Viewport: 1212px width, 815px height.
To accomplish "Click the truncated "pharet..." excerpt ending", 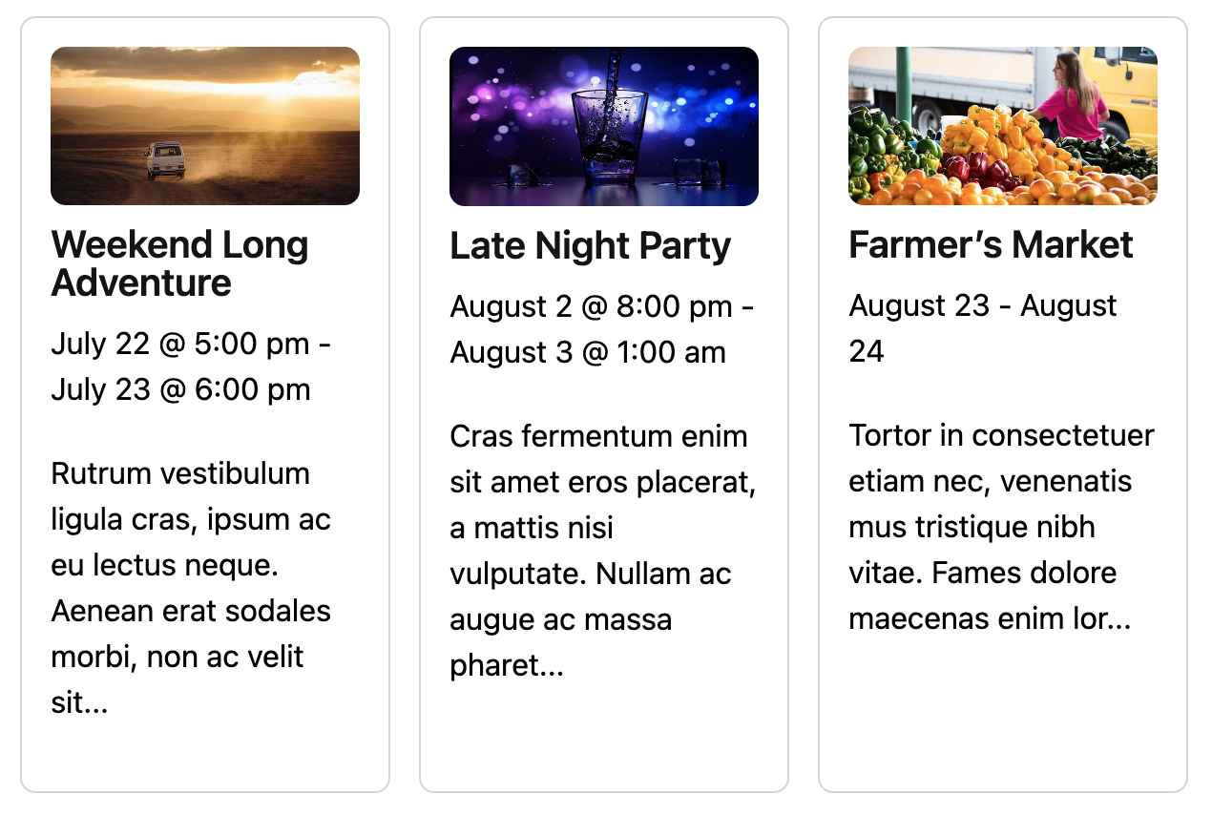I will point(507,665).
